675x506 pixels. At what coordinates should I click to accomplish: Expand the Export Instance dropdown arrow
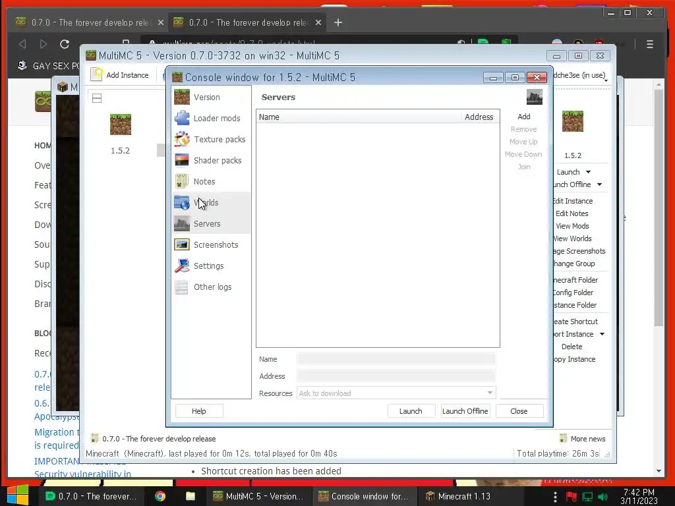[x=602, y=334]
